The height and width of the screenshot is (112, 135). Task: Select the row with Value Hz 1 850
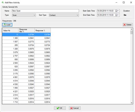pos(26,88)
